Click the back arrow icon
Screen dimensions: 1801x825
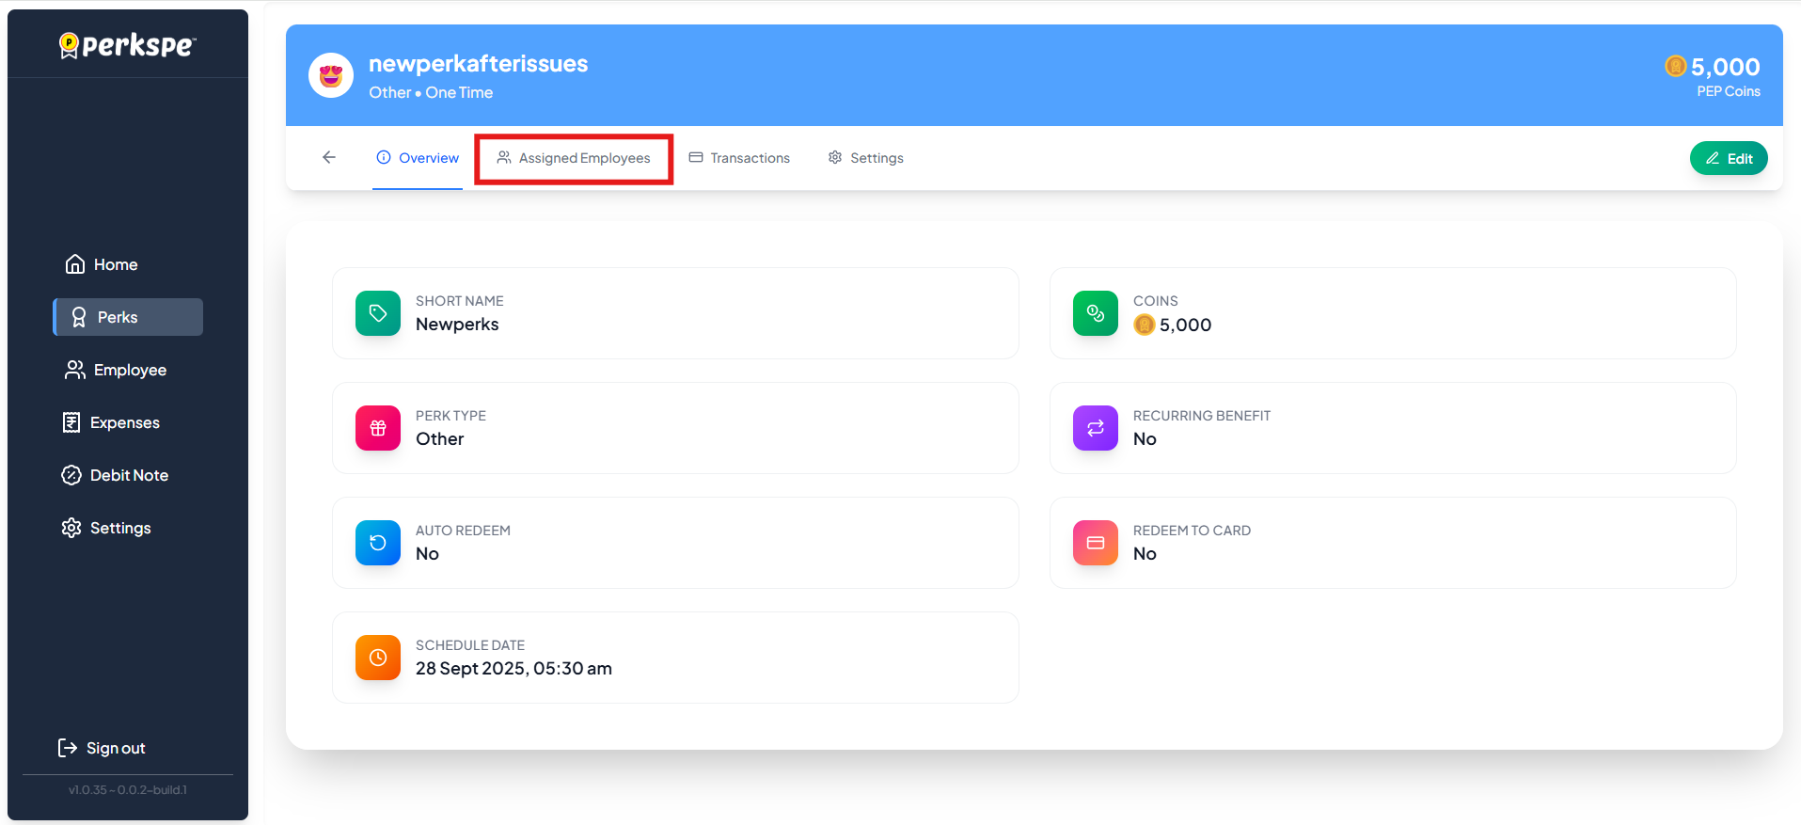coord(329,157)
